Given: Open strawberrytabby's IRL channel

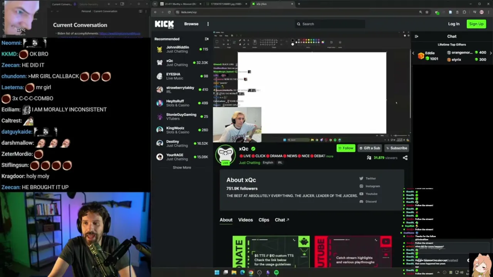Looking at the screenshot, I should [182, 90].
